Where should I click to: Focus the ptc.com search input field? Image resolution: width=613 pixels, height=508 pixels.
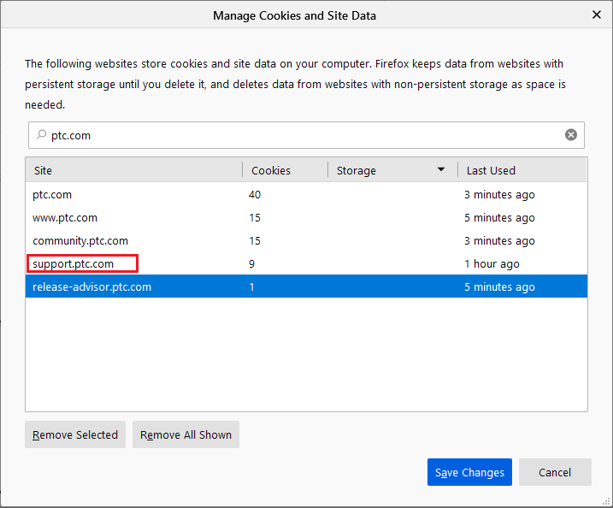(299, 135)
